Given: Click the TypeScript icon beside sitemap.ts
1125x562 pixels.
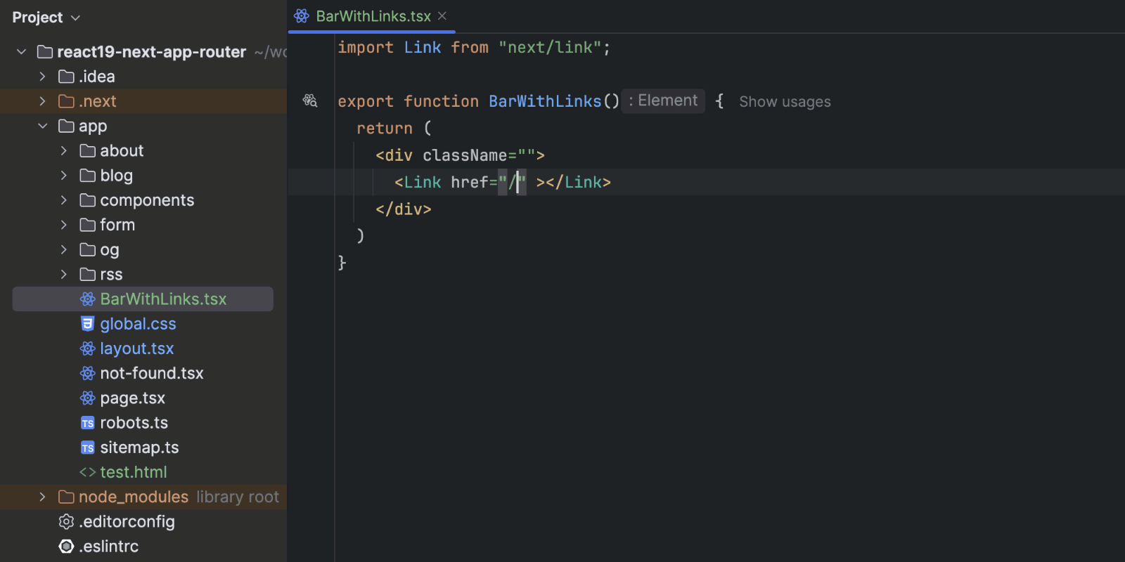Looking at the screenshot, I should [x=87, y=447].
